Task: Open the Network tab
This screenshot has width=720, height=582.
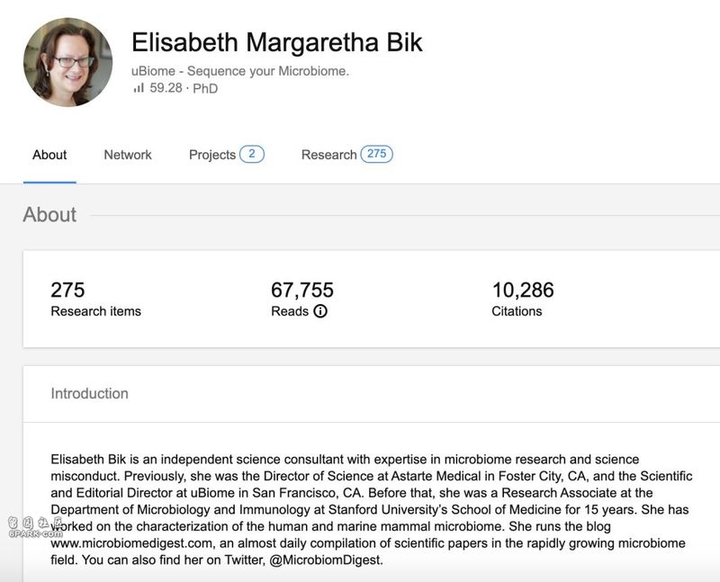Action: pyautogui.click(x=128, y=155)
